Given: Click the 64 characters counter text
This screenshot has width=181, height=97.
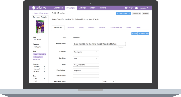Looking at the screenshot, I should coord(120,47).
